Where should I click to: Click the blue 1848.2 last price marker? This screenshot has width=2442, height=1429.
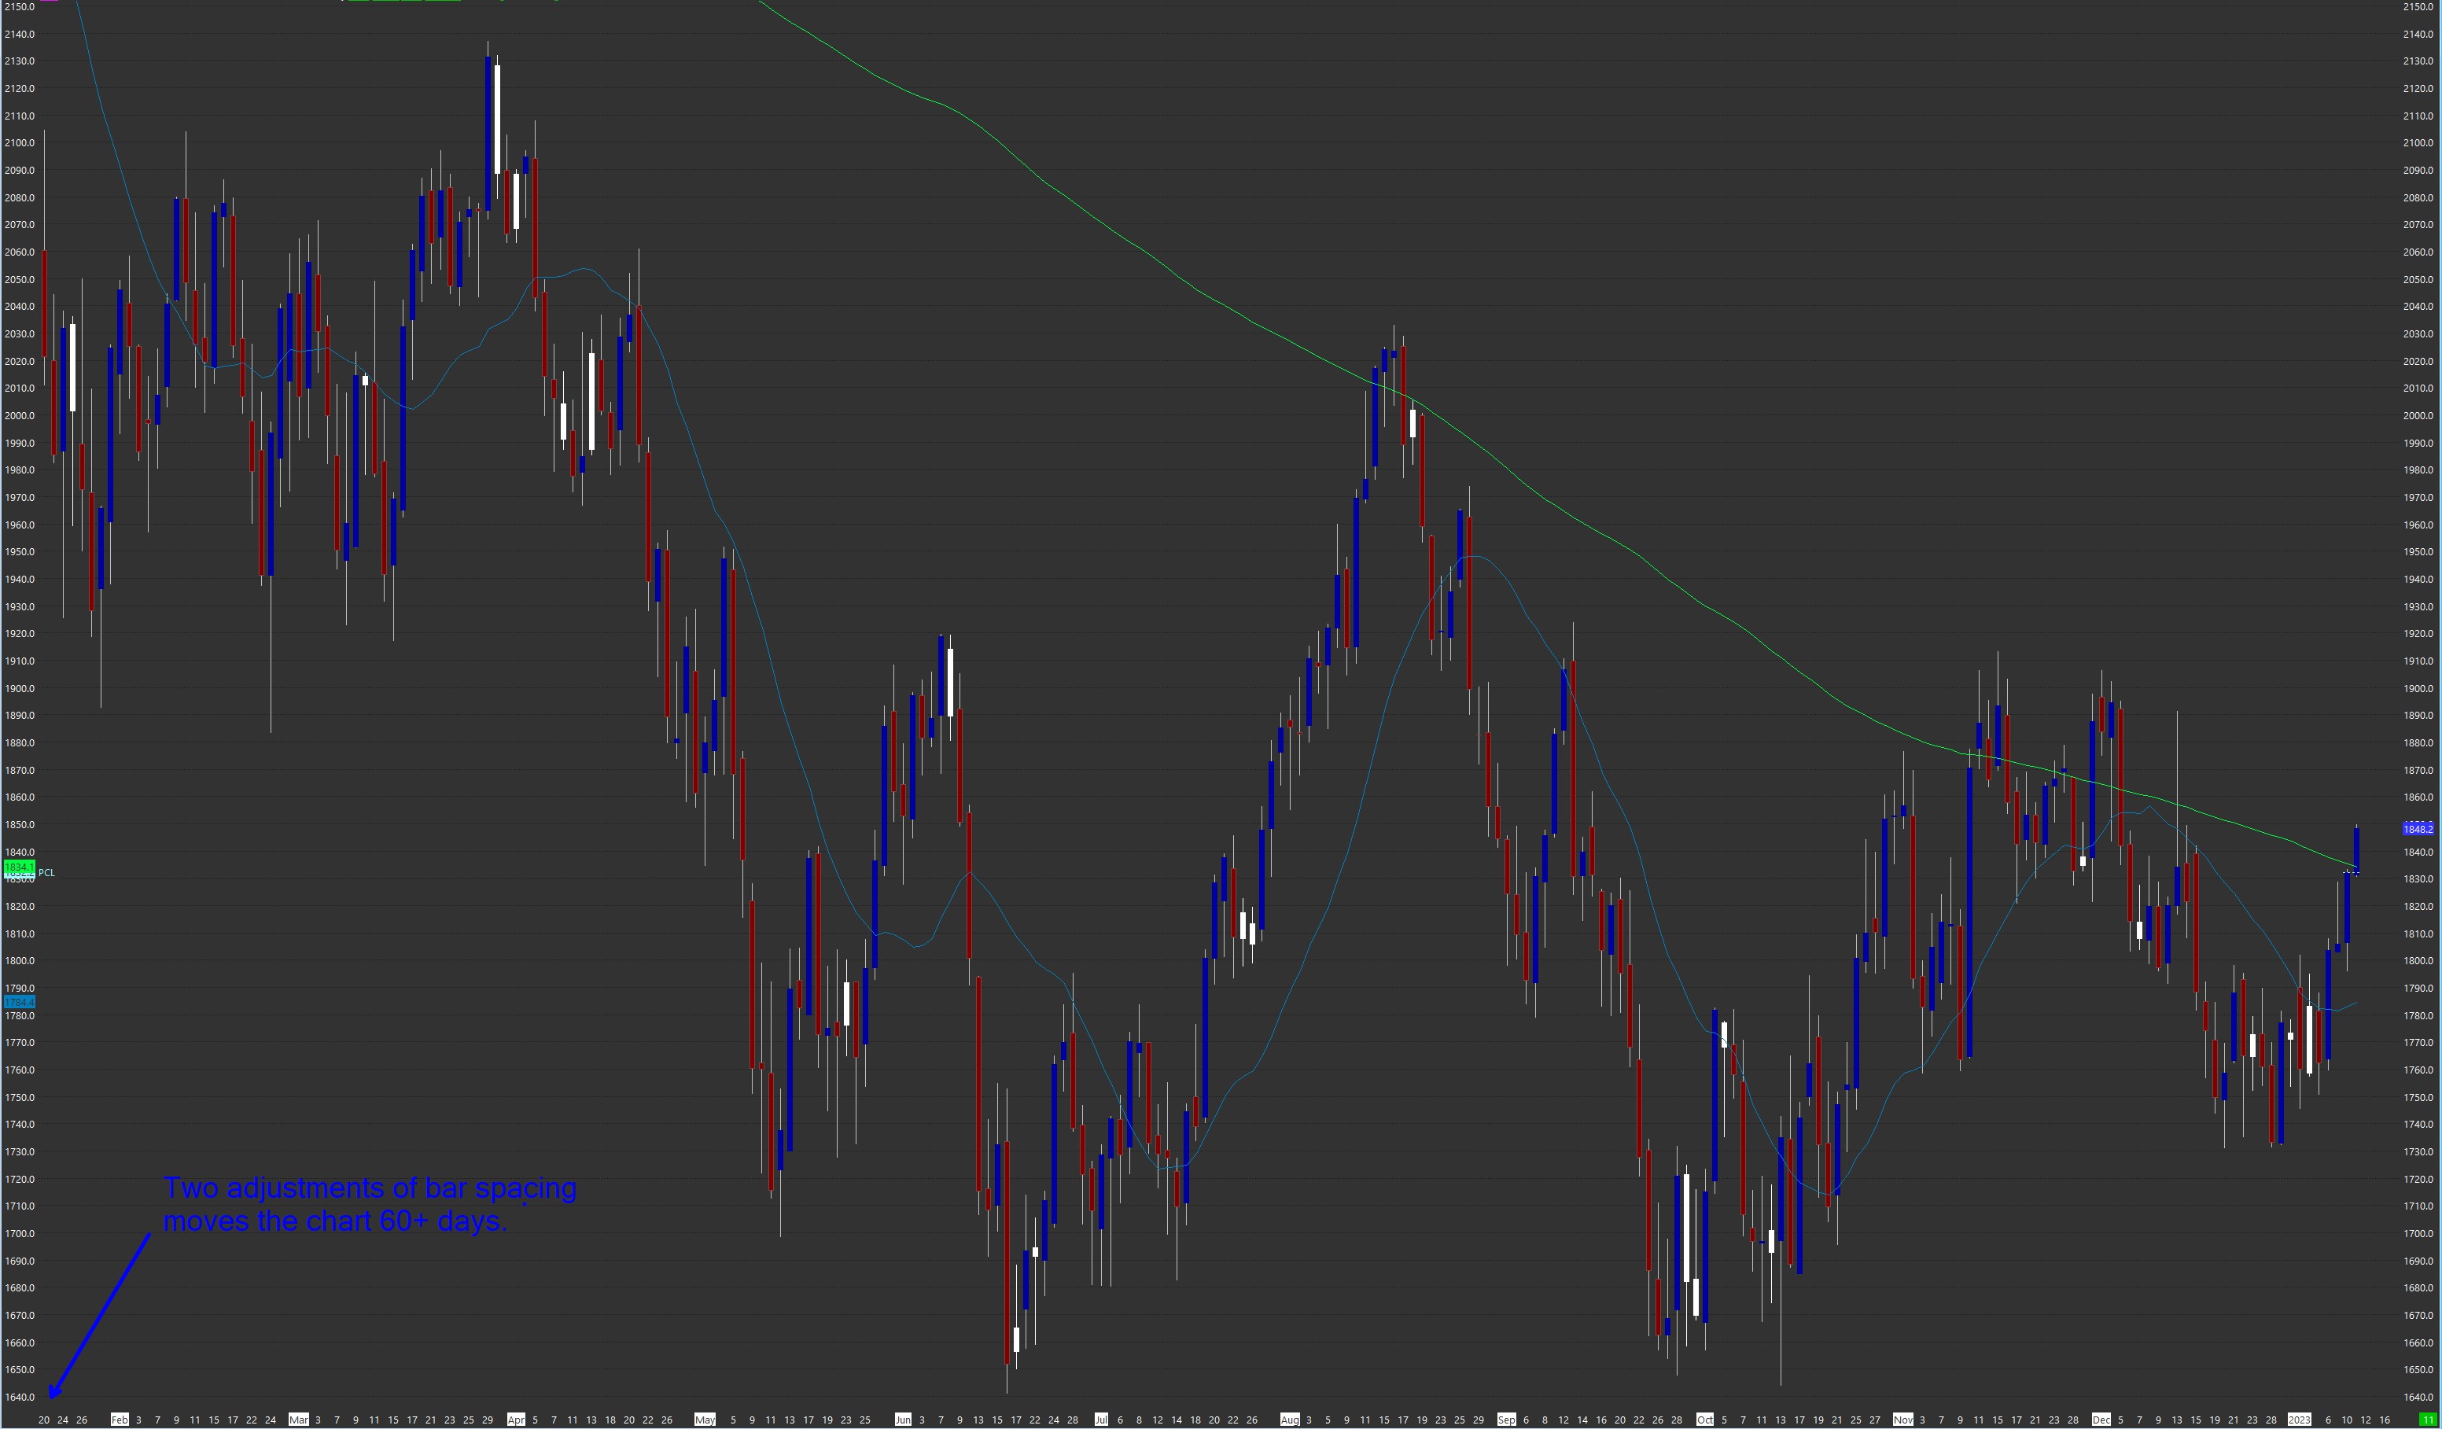pos(2418,829)
